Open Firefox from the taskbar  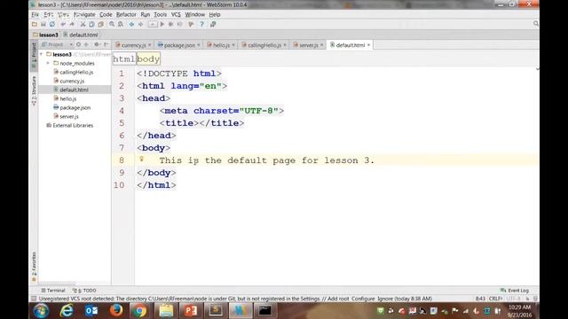[x=116, y=310]
